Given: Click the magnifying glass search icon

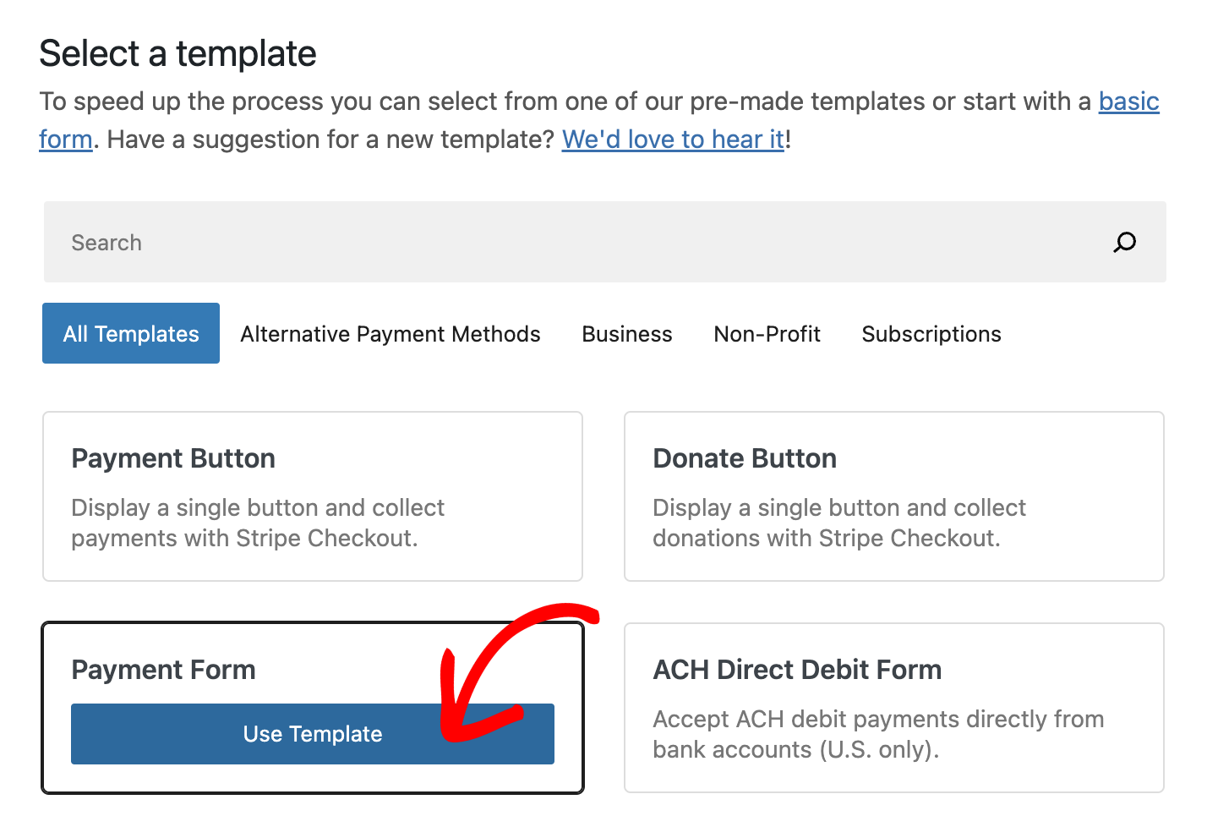Looking at the screenshot, I should (x=1124, y=243).
